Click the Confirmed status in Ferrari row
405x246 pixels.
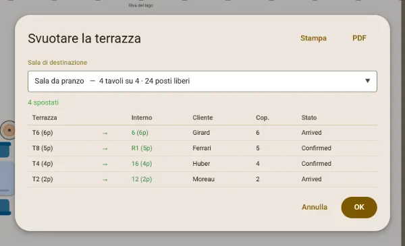(x=316, y=148)
